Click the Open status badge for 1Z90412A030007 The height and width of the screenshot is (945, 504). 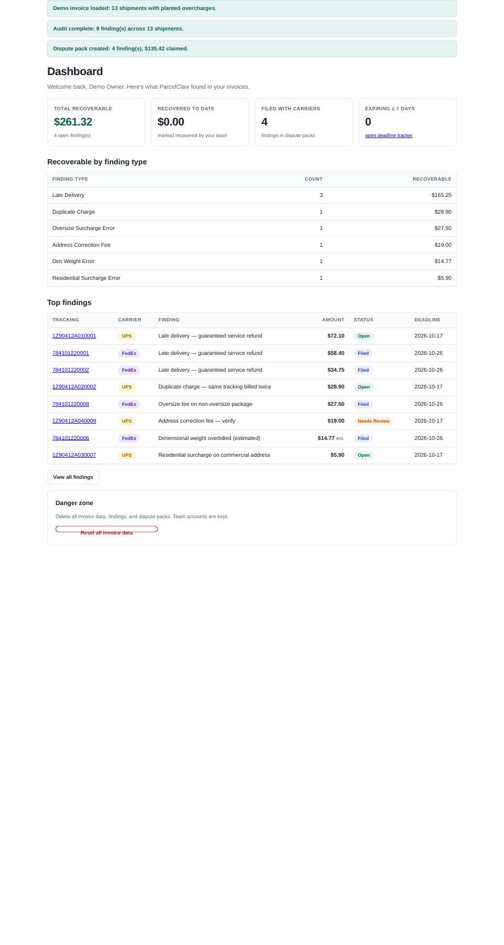tap(364, 455)
